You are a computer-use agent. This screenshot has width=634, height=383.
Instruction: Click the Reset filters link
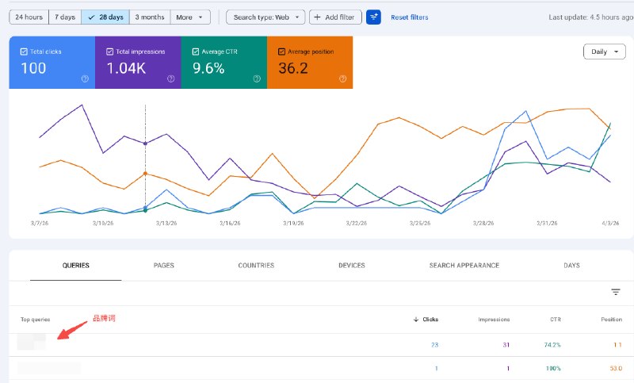click(410, 17)
